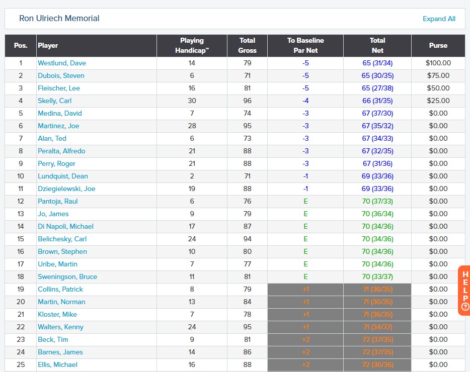Click the Purse column header
The height and width of the screenshot is (372, 470).
pyautogui.click(x=438, y=45)
